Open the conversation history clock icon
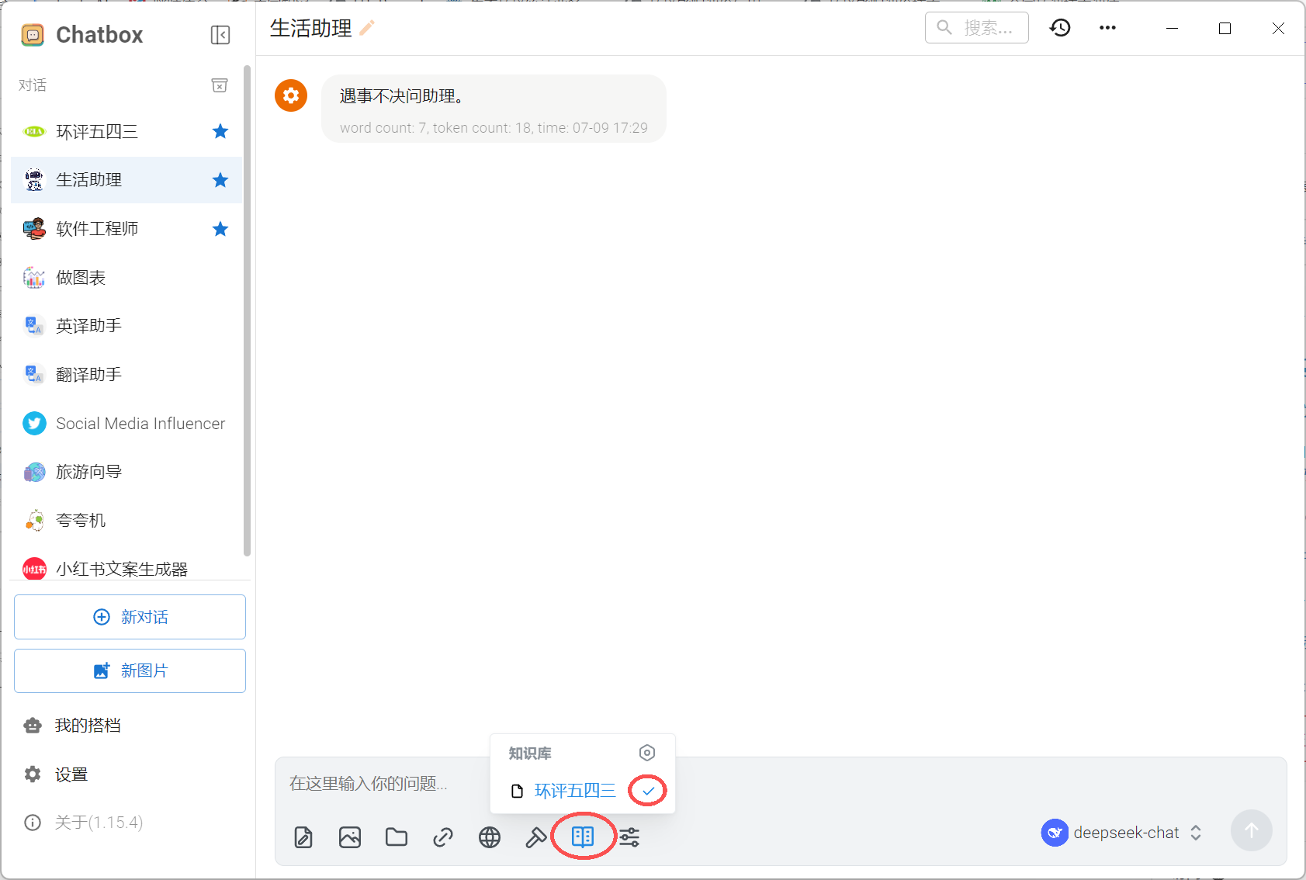The height and width of the screenshot is (880, 1306). click(1060, 28)
